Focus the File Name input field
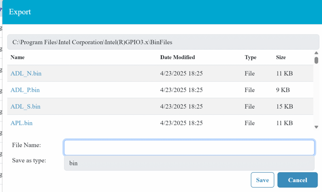The width and height of the screenshot is (322, 192). click(189, 148)
